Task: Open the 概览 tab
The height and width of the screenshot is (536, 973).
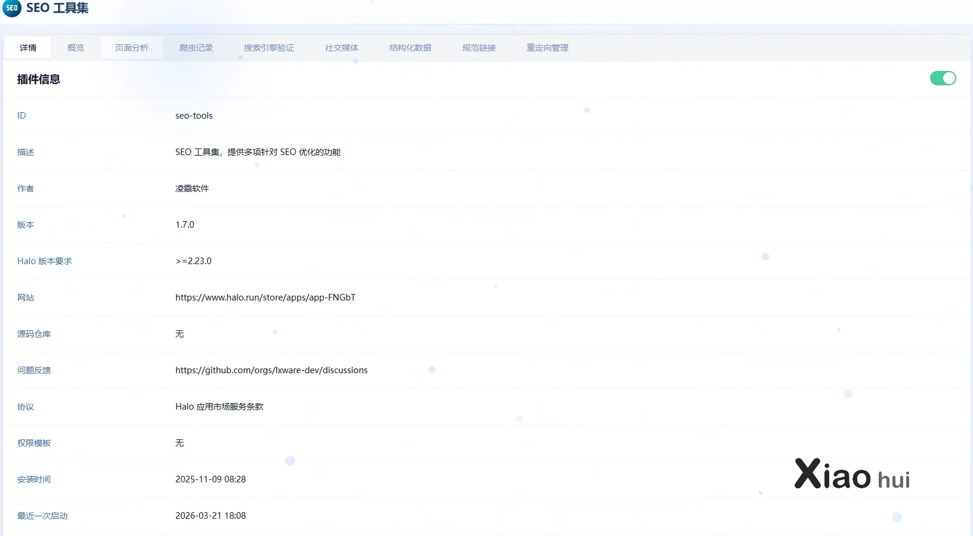Action: (x=76, y=48)
